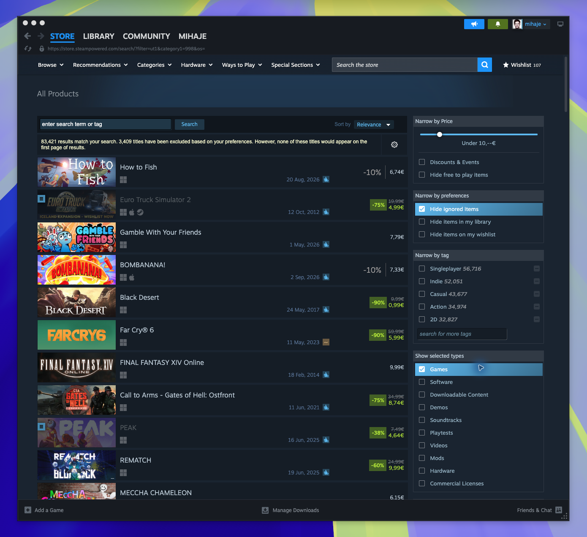The width and height of the screenshot is (587, 537).
Task: Open the Hardware dropdown menu
Action: (197, 65)
